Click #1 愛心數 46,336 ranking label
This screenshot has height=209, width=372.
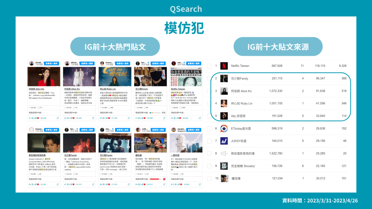pos(37,118)
